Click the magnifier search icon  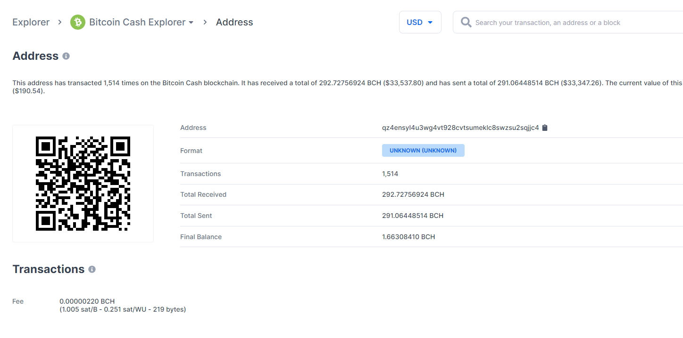tap(466, 22)
